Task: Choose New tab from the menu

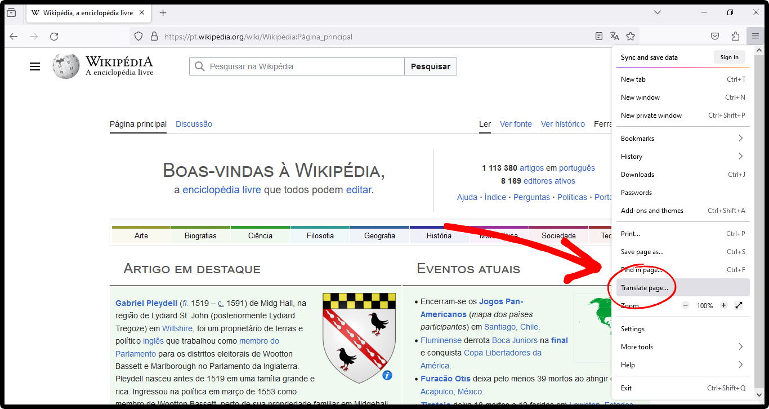Action: 683,79
